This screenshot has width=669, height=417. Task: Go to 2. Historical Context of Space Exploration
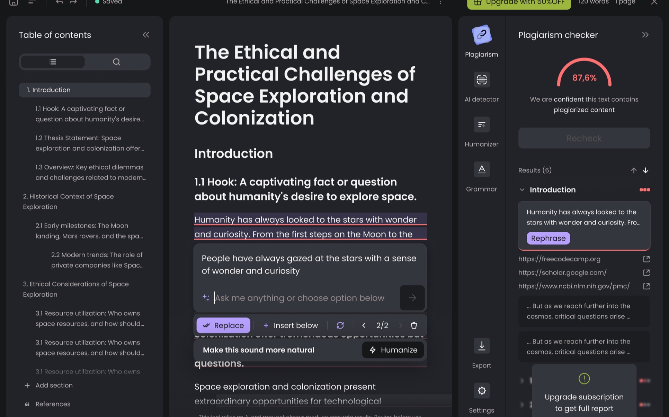coord(68,202)
